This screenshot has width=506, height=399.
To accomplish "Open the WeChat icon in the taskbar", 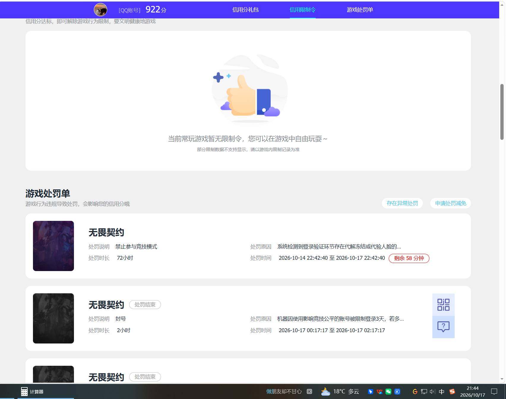I will click(388, 392).
